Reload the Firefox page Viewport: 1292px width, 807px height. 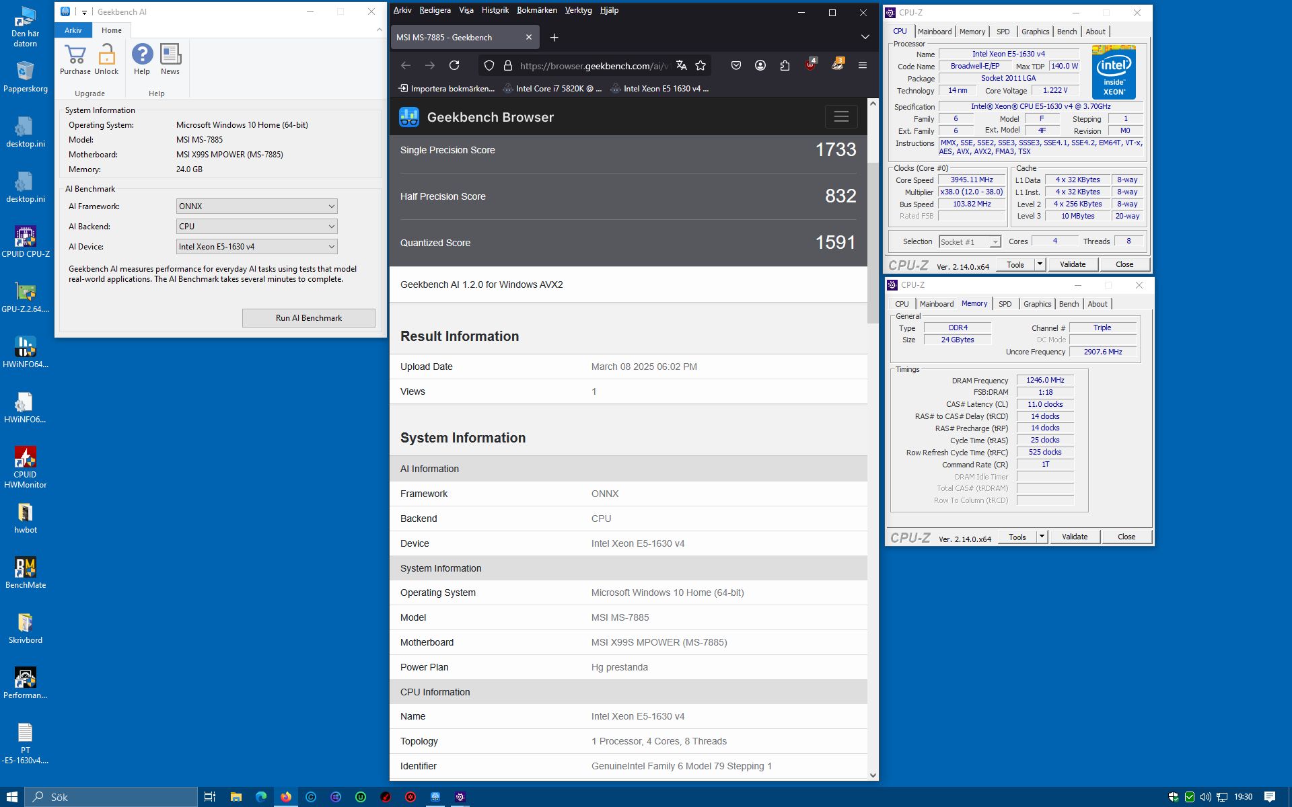point(454,65)
